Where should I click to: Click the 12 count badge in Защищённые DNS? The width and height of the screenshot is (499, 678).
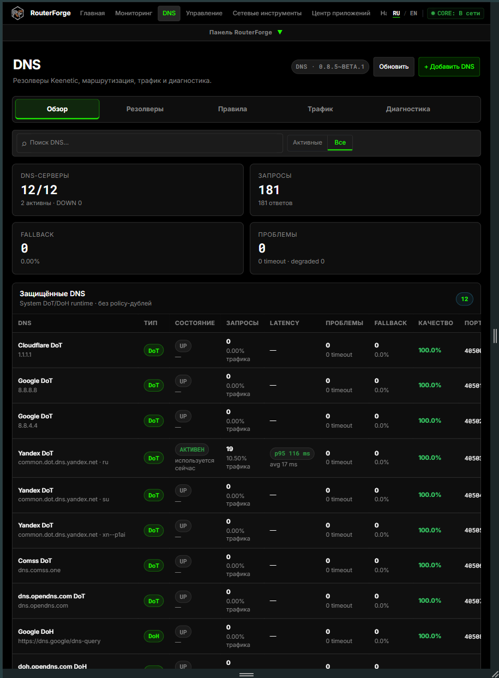(465, 299)
